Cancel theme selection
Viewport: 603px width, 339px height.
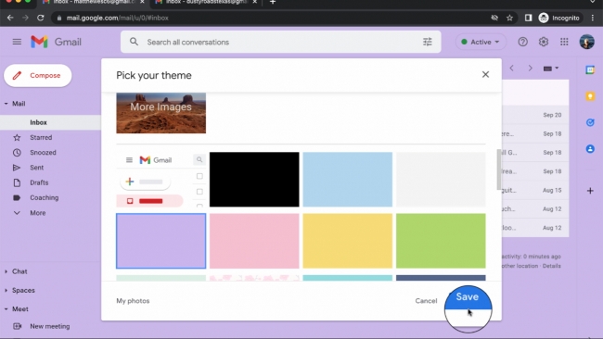(426, 301)
